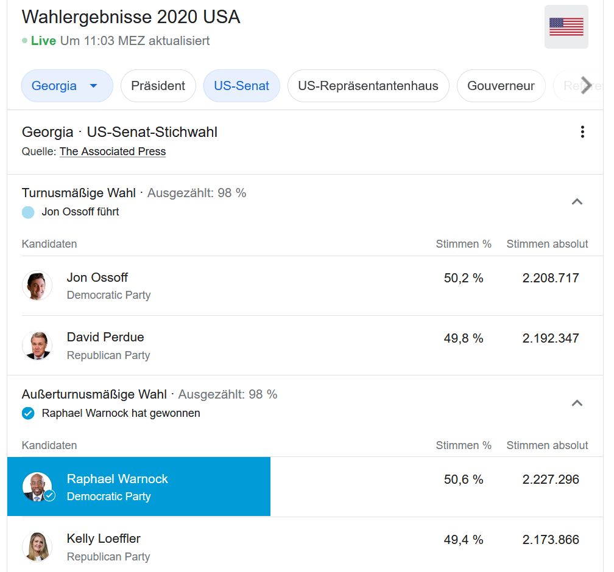The image size is (614, 572).
Task: Click Jon Ossoff's profile photo
Action: 37,285
